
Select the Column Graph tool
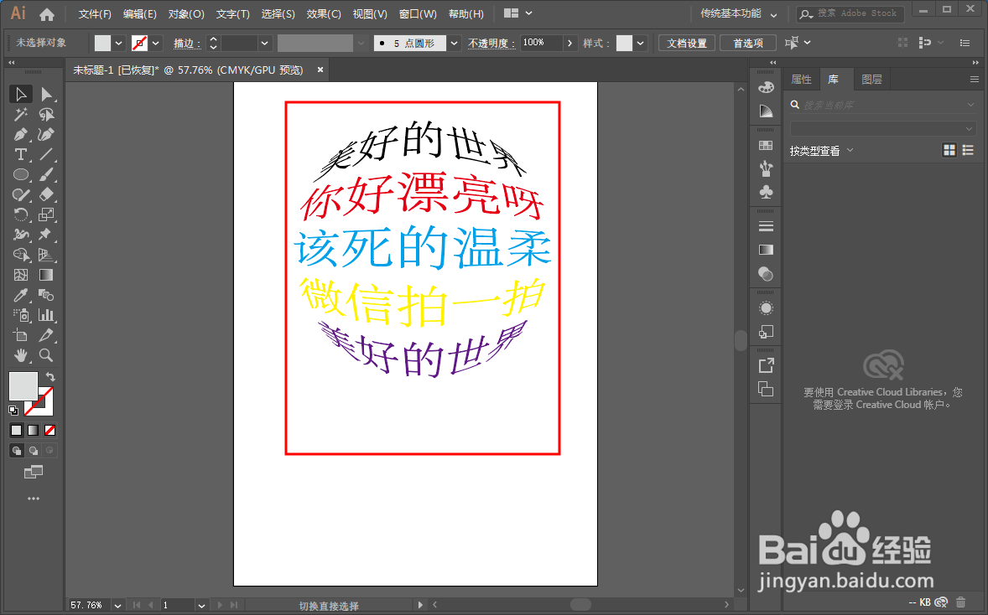click(x=47, y=315)
